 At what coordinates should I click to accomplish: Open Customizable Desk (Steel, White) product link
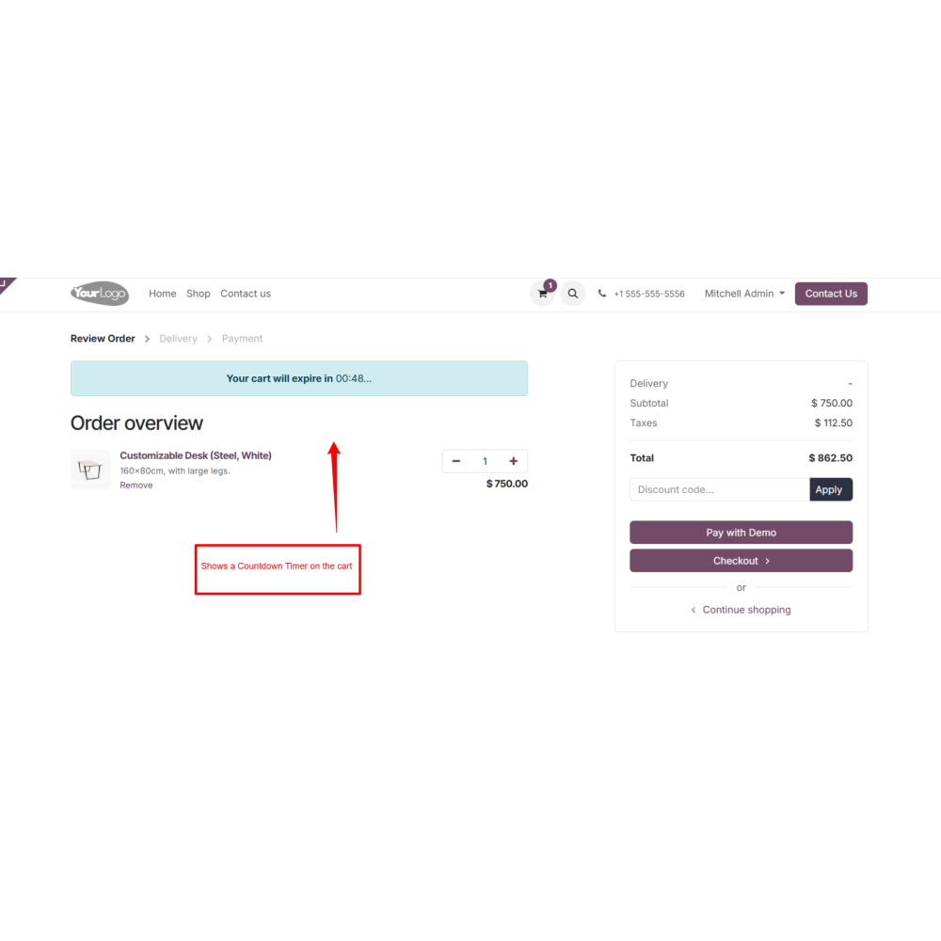click(x=196, y=455)
